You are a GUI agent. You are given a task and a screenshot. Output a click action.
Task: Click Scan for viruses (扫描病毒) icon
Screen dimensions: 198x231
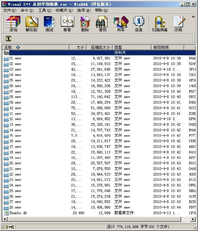coord(160,24)
